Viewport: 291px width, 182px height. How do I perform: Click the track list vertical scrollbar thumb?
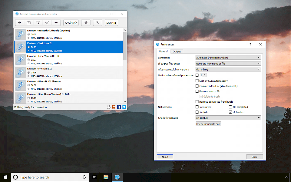click(125, 46)
